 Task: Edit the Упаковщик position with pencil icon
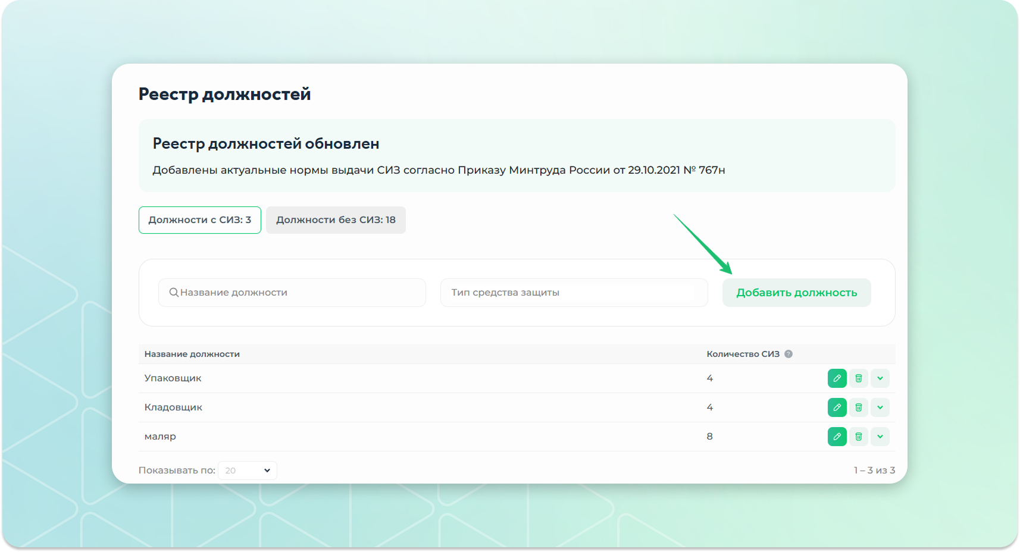click(837, 378)
